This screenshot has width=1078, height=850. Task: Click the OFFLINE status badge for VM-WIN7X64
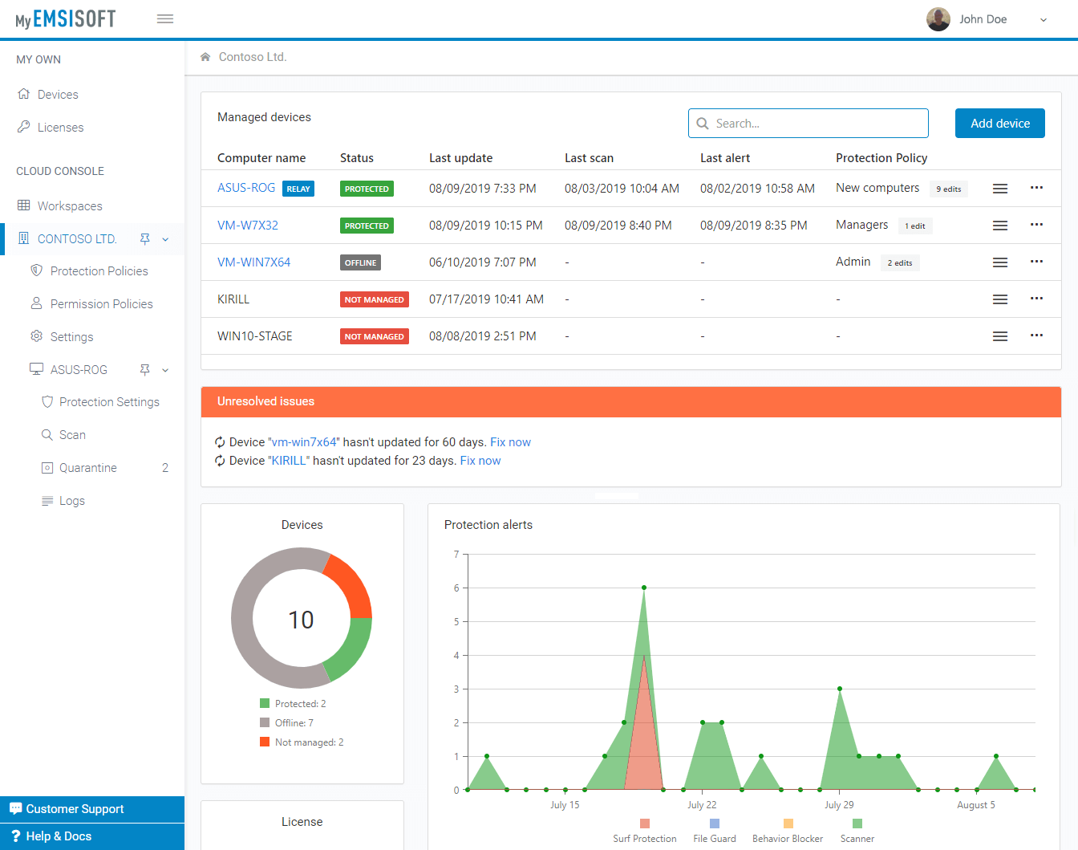(360, 262)
